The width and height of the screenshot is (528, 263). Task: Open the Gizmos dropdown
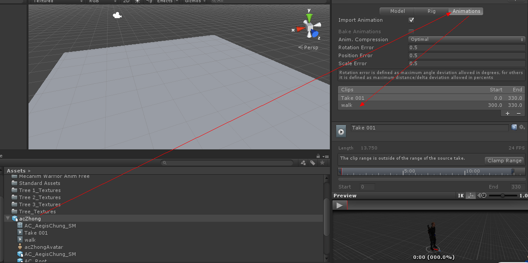(x=195, y=1)
